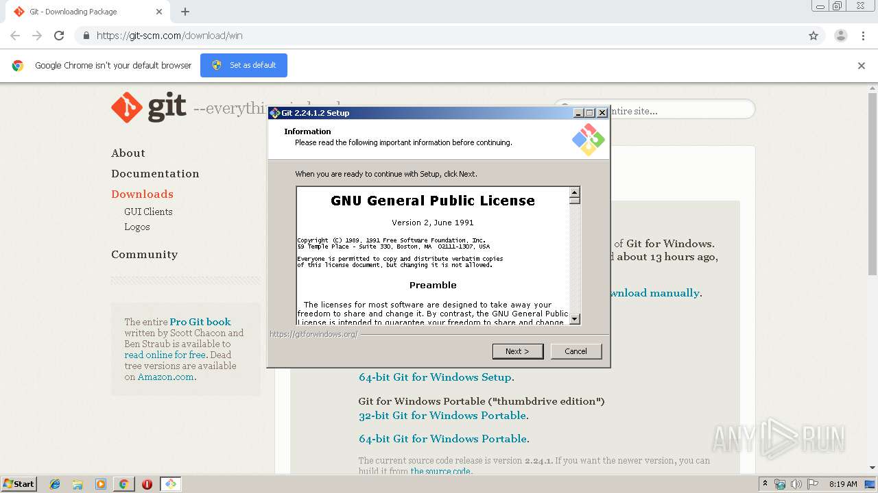Screen dimensions: 878x493
Task: Dismiss the default browser notification bar
Action: click(862, 66)
